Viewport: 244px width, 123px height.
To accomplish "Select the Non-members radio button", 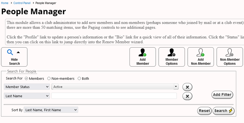I will [x=49, y=79].
